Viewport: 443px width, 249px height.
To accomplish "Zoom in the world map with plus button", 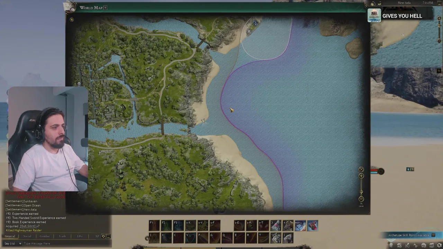I will (x=361, y=176).
